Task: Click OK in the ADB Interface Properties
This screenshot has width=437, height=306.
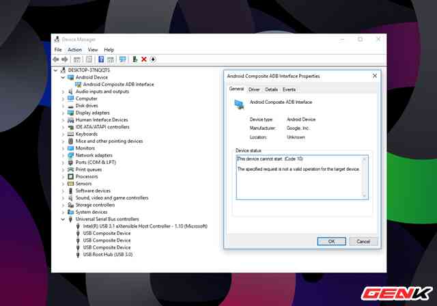Action: [331, 241]
